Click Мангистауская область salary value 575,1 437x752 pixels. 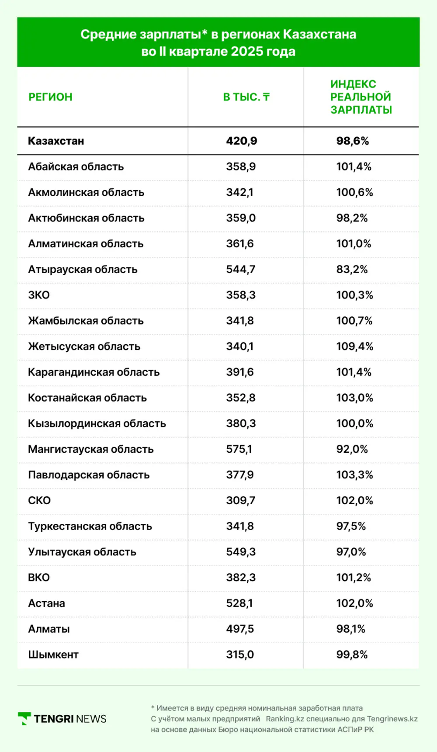click(x=239, y=449)
